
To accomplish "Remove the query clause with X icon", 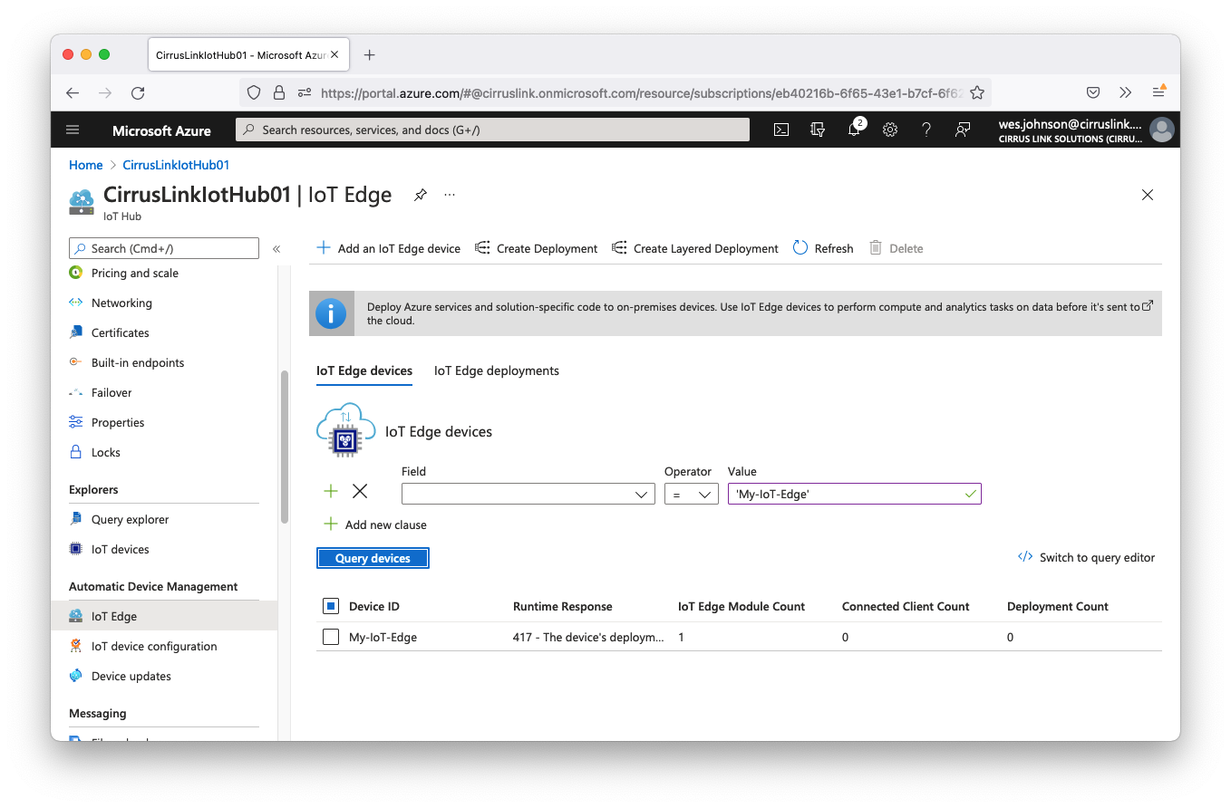I will coord(360,491).
